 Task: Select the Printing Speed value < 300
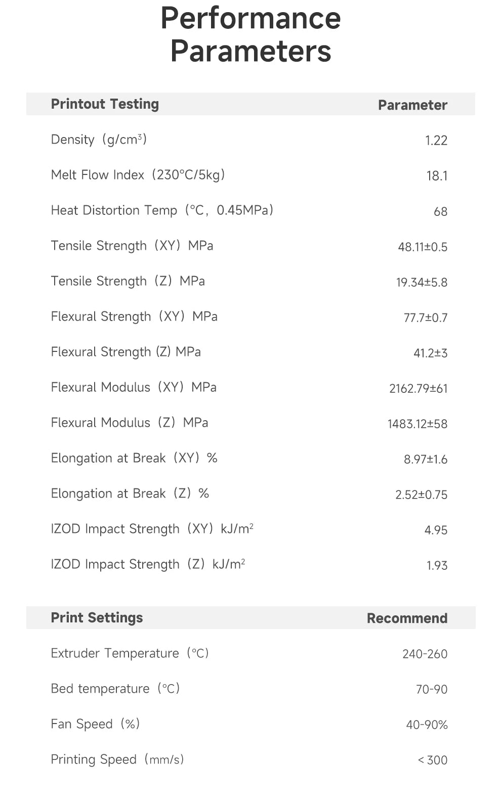[x=433, y=760]
